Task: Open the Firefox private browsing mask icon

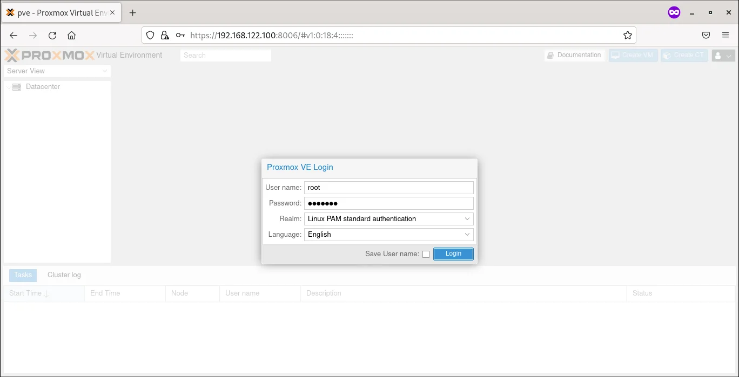Action: pos(674,12)
